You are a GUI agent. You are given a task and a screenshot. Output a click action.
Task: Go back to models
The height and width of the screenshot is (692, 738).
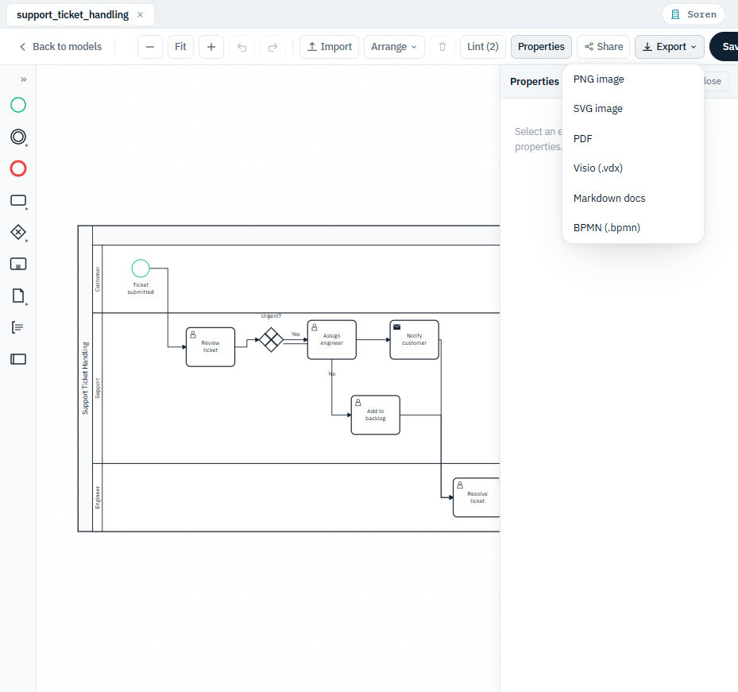pos(60,47)
